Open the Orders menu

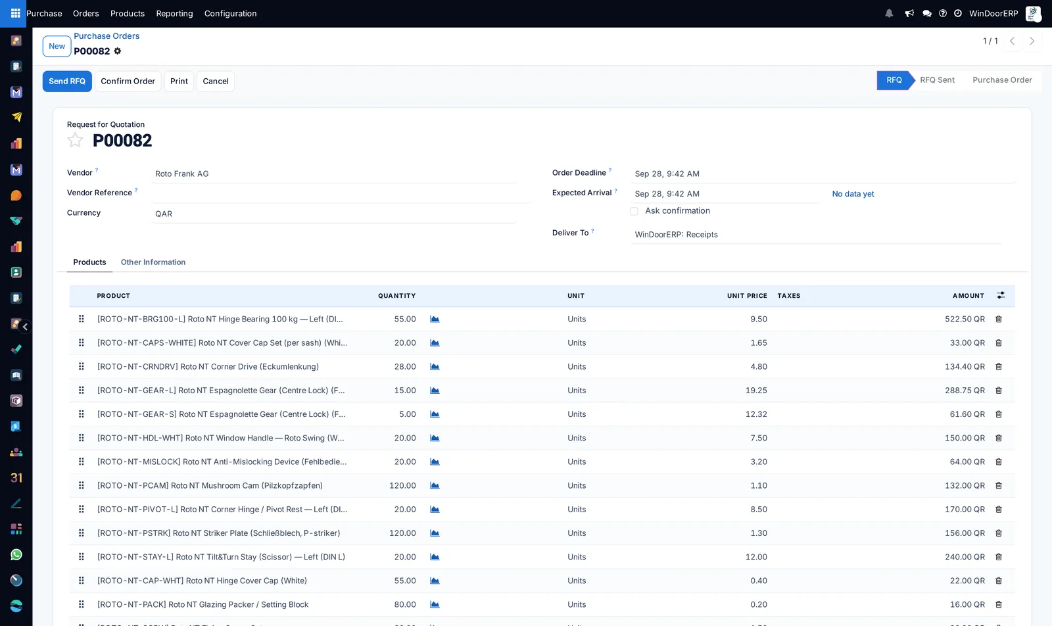[86, 13]
